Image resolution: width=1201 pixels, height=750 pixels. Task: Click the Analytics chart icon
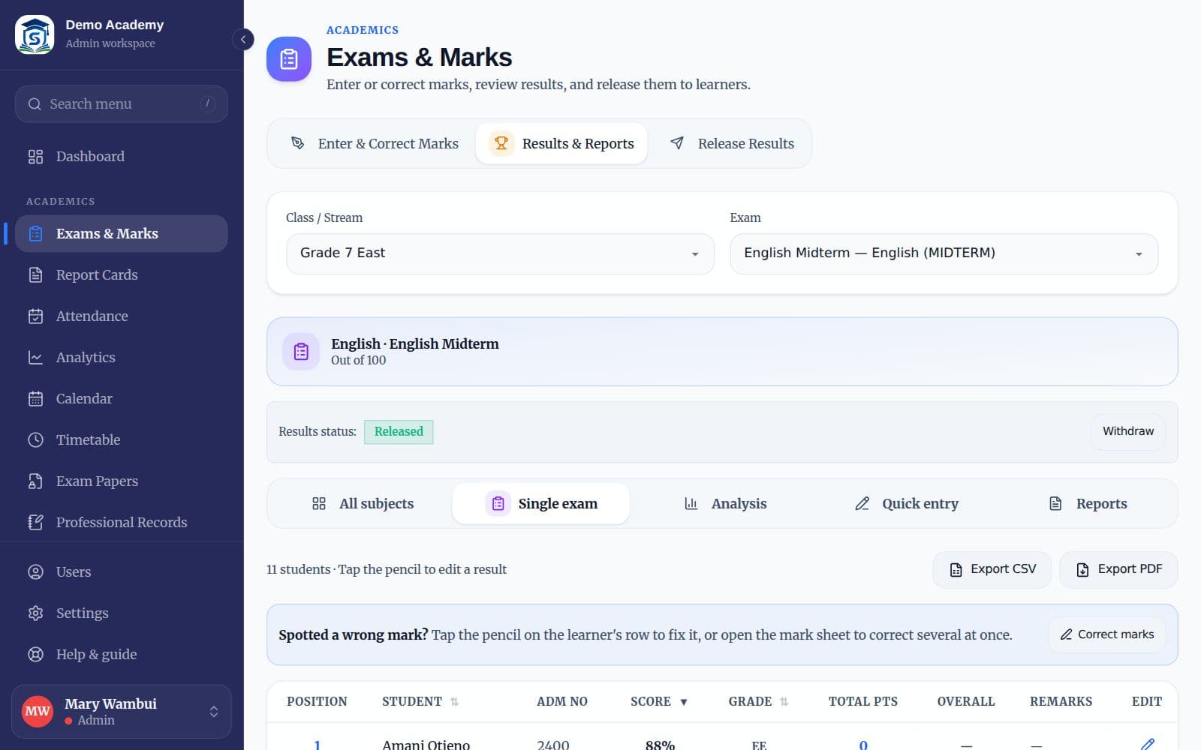click(x=35, y=358)
